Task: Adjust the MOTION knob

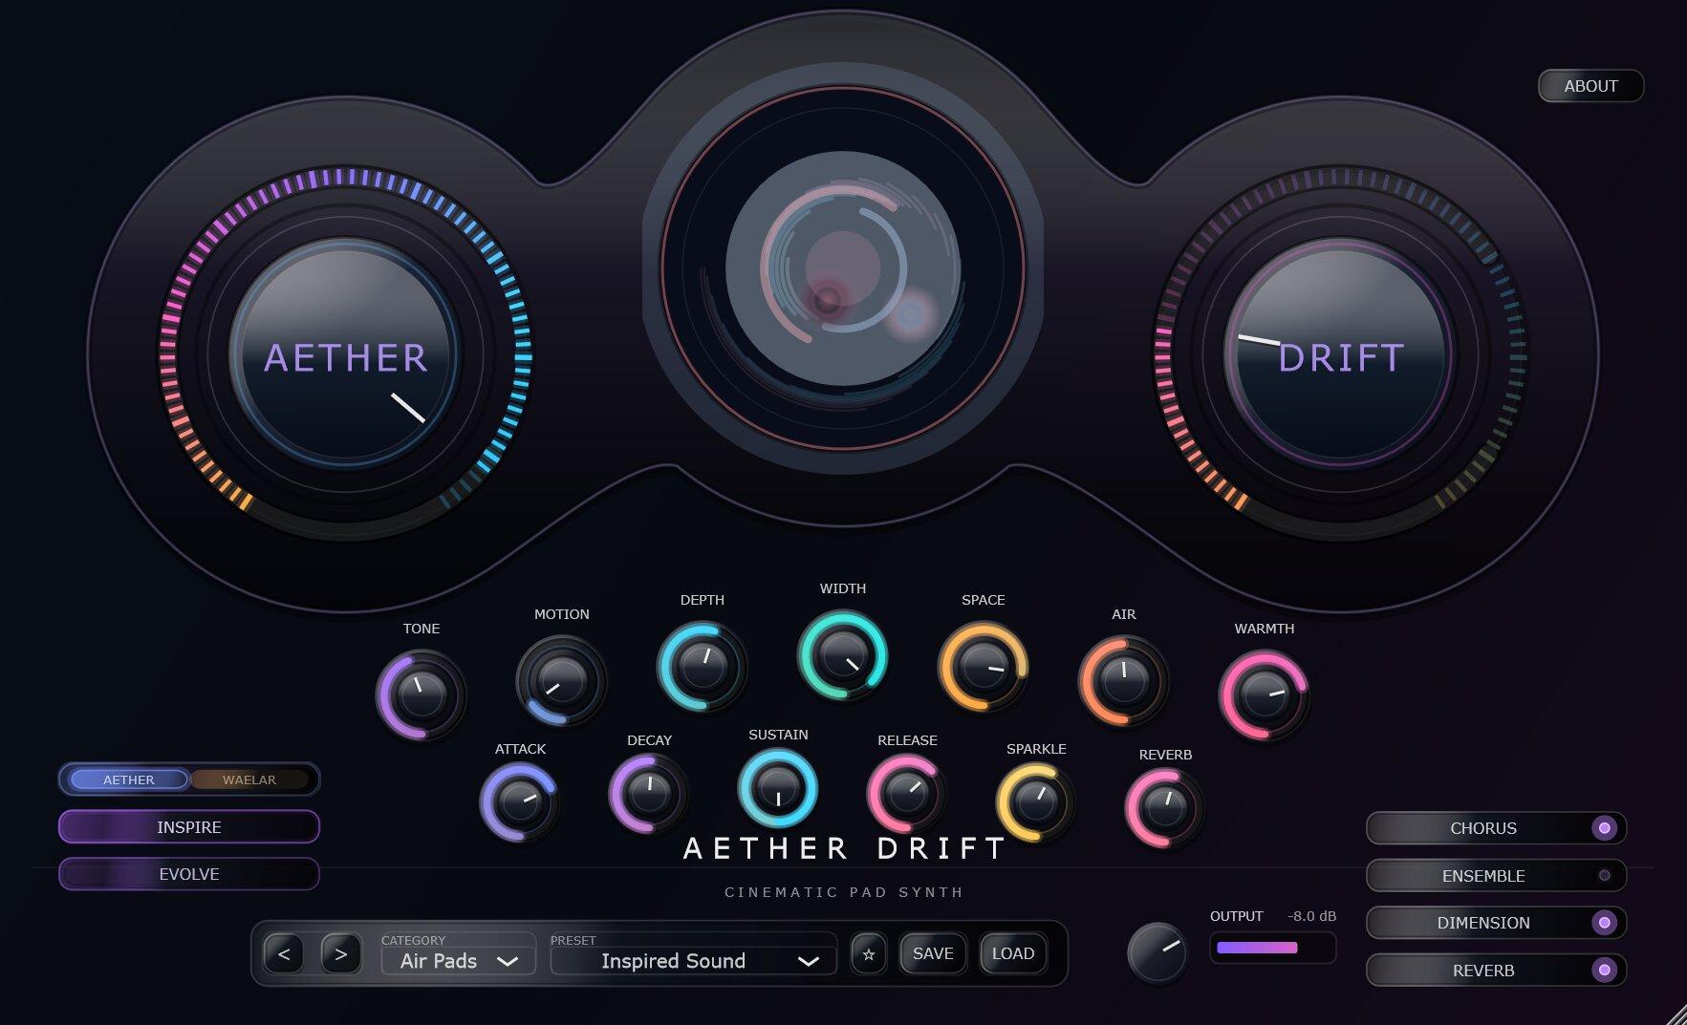Action: (562, 680)
